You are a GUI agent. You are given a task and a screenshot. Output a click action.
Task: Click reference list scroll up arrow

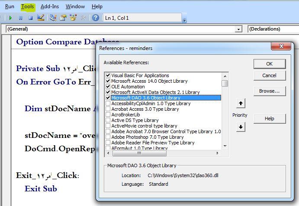(x=225, y=76)
